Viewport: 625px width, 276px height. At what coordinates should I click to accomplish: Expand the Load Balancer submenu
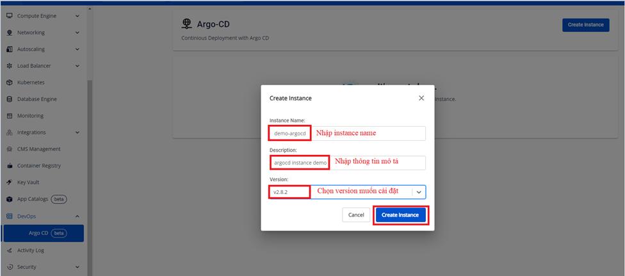[77, 66]
